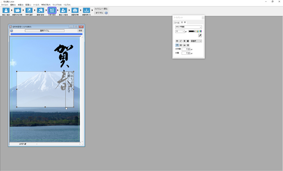This screenshot has height=171, width=283.
Task: Pick the eyedropper tool in palette
Action: [200, 36]
